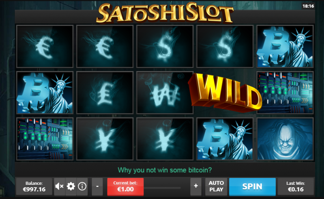The image size is (324, 199).
Task: Click the Balance display panel
Action: 34,186
